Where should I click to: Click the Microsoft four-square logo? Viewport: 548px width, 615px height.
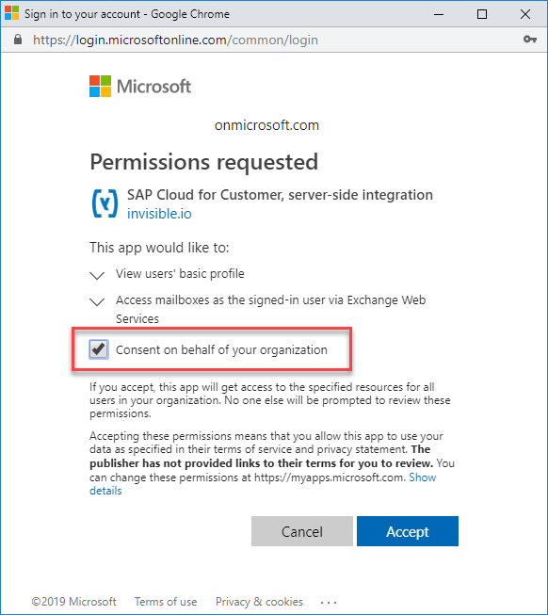point(100,87)
